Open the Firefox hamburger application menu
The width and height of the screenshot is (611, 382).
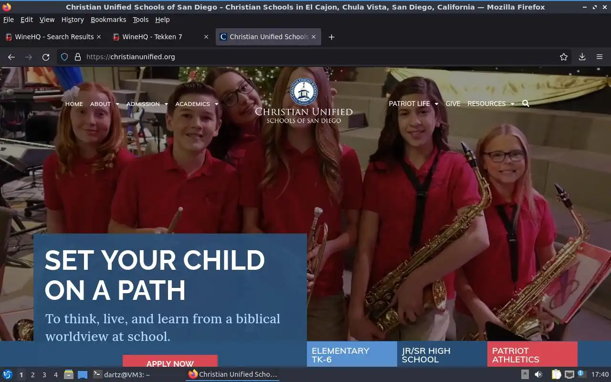[600, 57]
